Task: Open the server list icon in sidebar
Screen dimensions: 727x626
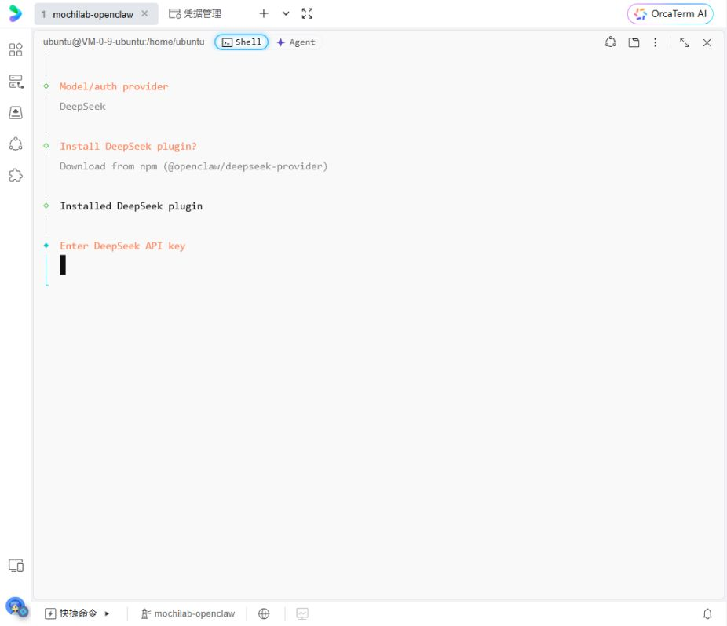Action: pos(16,82)
